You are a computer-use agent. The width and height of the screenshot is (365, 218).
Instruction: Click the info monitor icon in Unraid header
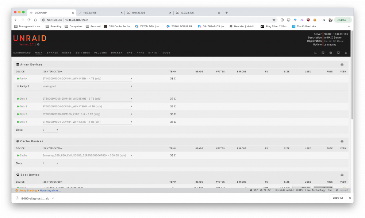click(x=338, y=53)
